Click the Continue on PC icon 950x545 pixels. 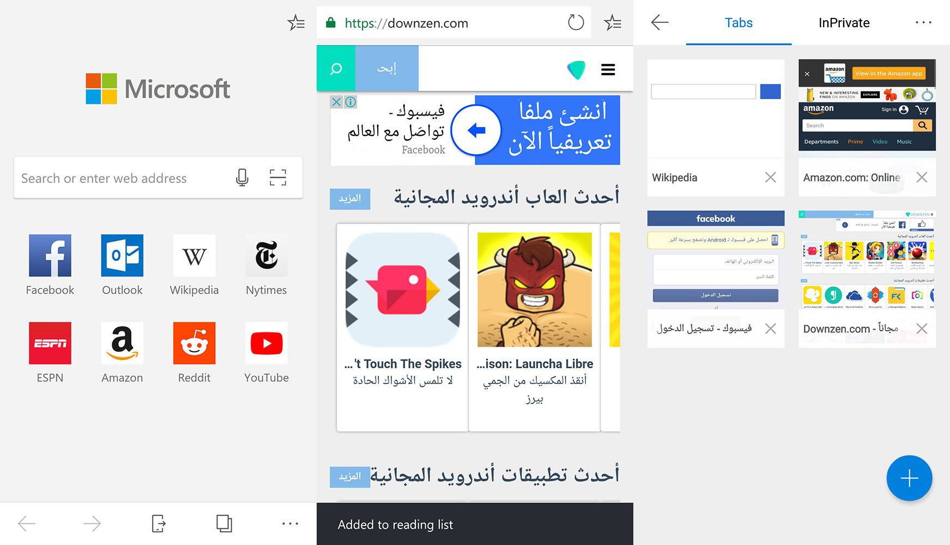point(158,524)
